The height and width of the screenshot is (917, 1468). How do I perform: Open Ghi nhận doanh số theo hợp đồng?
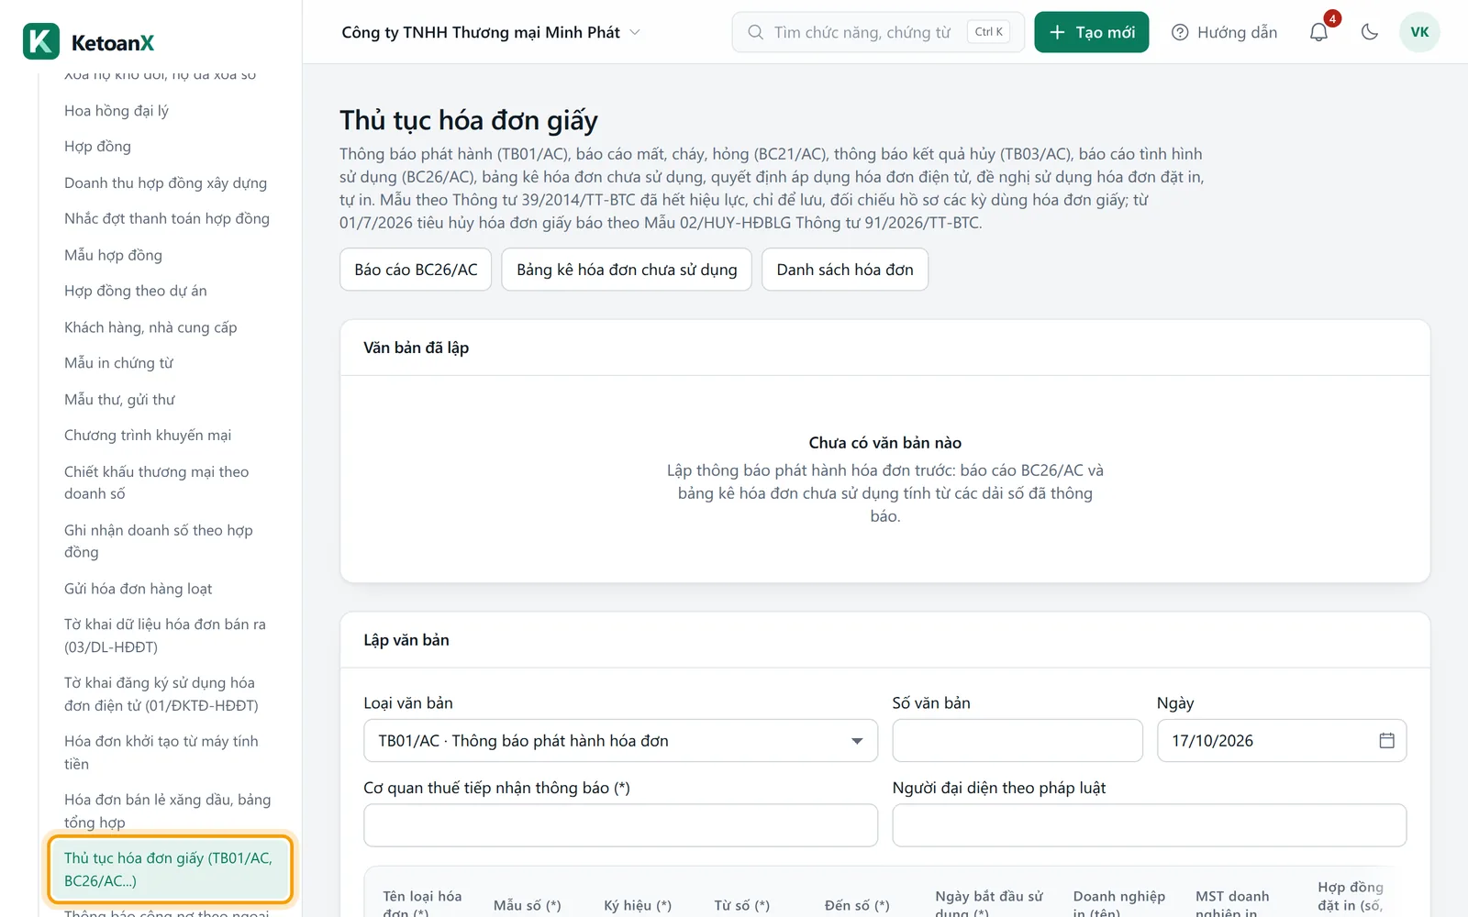point(158,541)
